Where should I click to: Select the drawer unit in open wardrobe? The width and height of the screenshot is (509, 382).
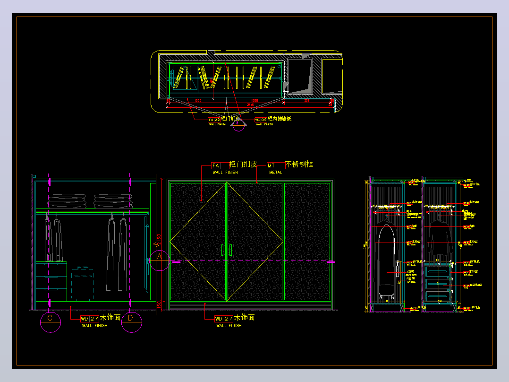pyautogui.click(x=51, y=281)
